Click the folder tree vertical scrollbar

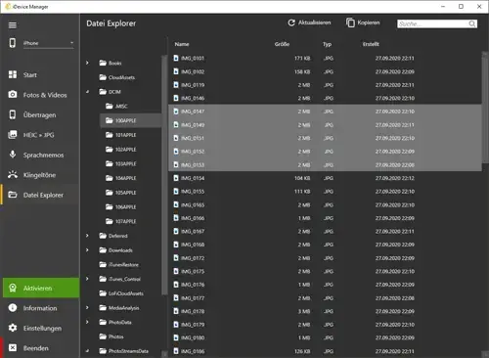(164, 174)
